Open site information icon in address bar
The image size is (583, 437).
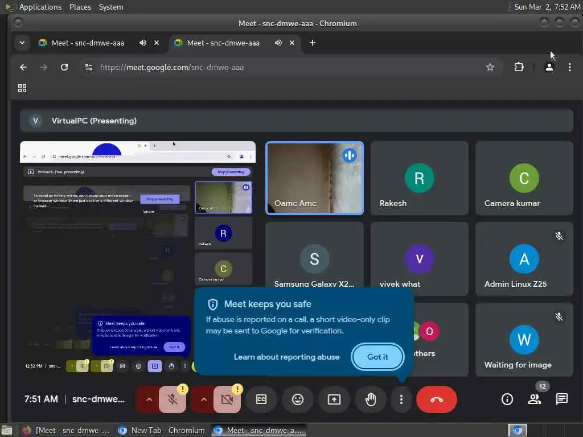coord(89,67)
